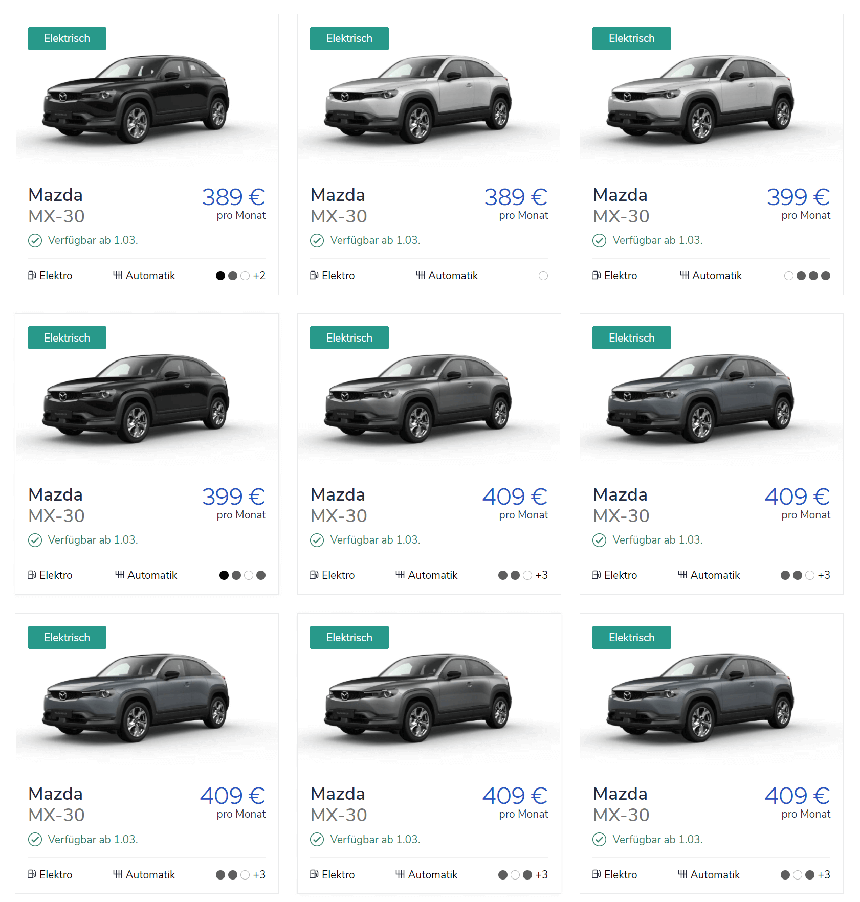
Task: Click the grey Mazda image in bottom-middle card
Action: 418,698
